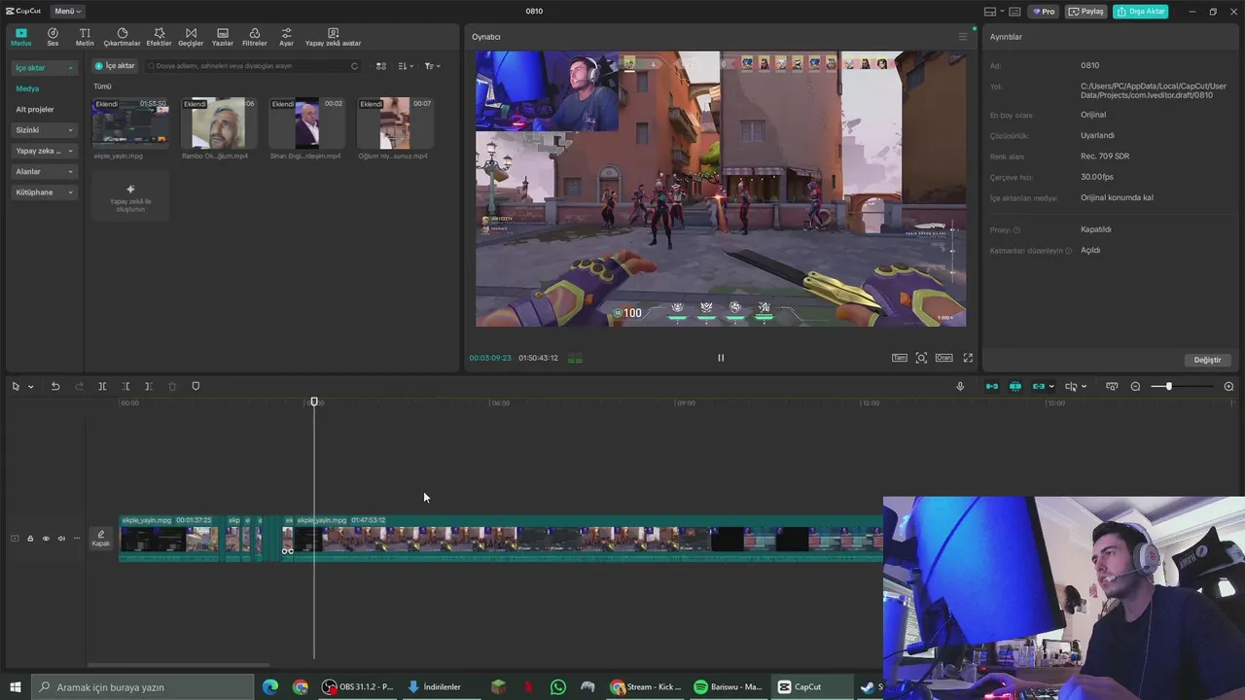Lock the main video track

(30, 539)
